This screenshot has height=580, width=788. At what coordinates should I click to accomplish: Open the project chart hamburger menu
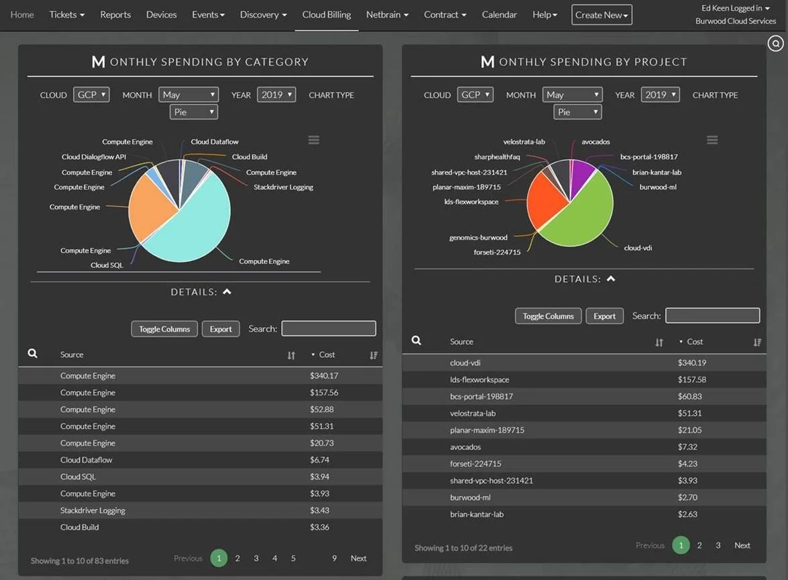tap(712, 140)
